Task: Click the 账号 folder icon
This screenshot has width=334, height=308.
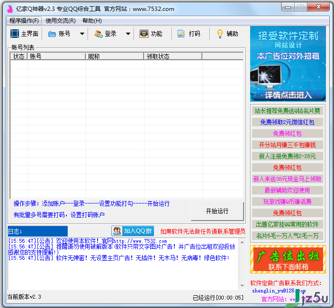Action: [x=52, y=34]
